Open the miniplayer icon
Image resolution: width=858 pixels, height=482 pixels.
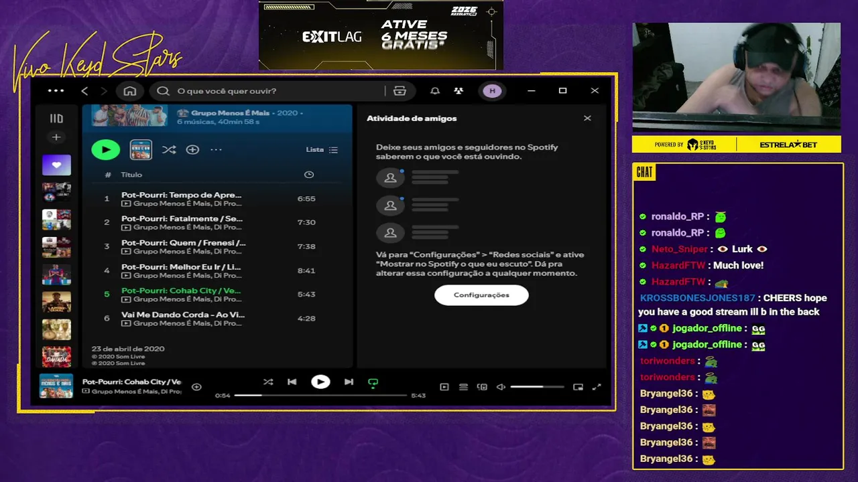click(578, 387)
